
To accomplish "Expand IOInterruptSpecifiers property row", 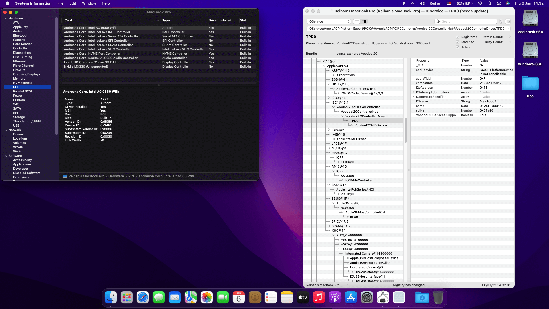I will coord(413,97).
